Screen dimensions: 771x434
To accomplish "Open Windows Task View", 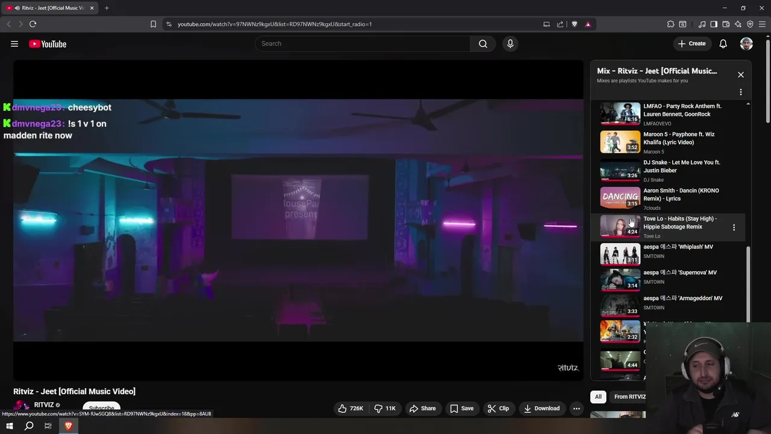I will (48, 426).
